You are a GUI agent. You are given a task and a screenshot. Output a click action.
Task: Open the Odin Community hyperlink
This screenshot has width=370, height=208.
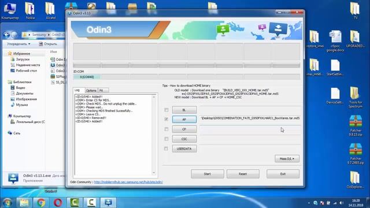128,182
